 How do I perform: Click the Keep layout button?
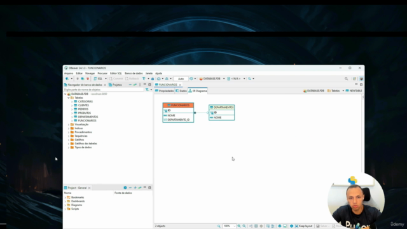point(304,226)
